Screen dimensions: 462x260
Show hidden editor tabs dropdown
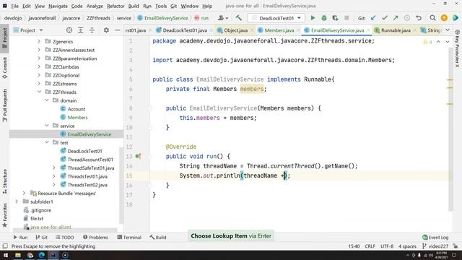[448, 30]
